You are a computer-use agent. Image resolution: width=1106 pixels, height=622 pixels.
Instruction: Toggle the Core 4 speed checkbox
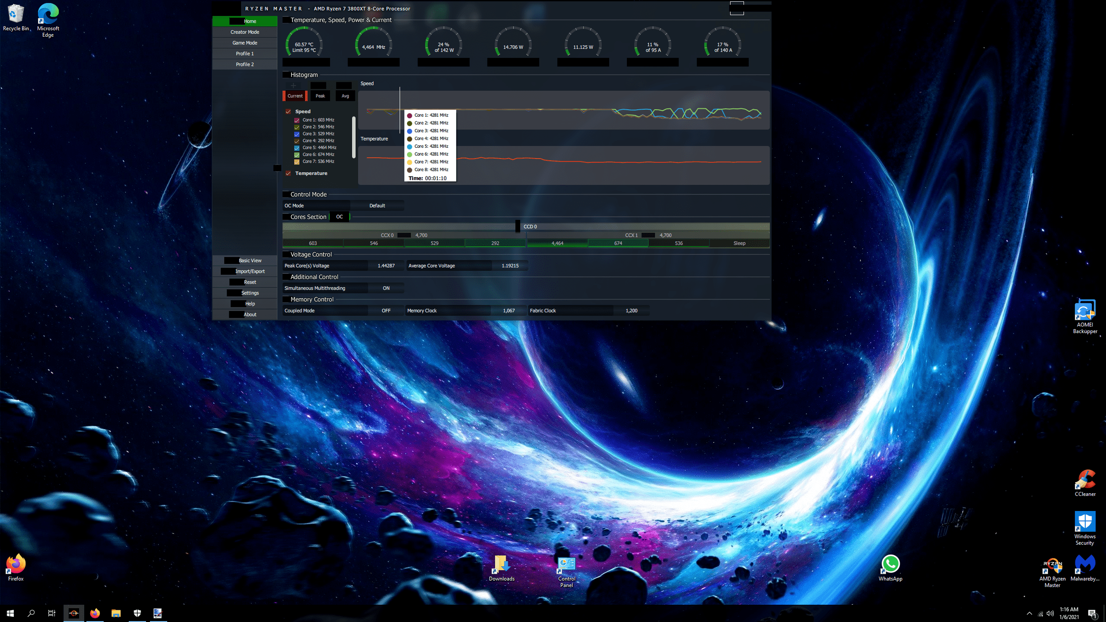pyautogui.click(x=297, y=141)
